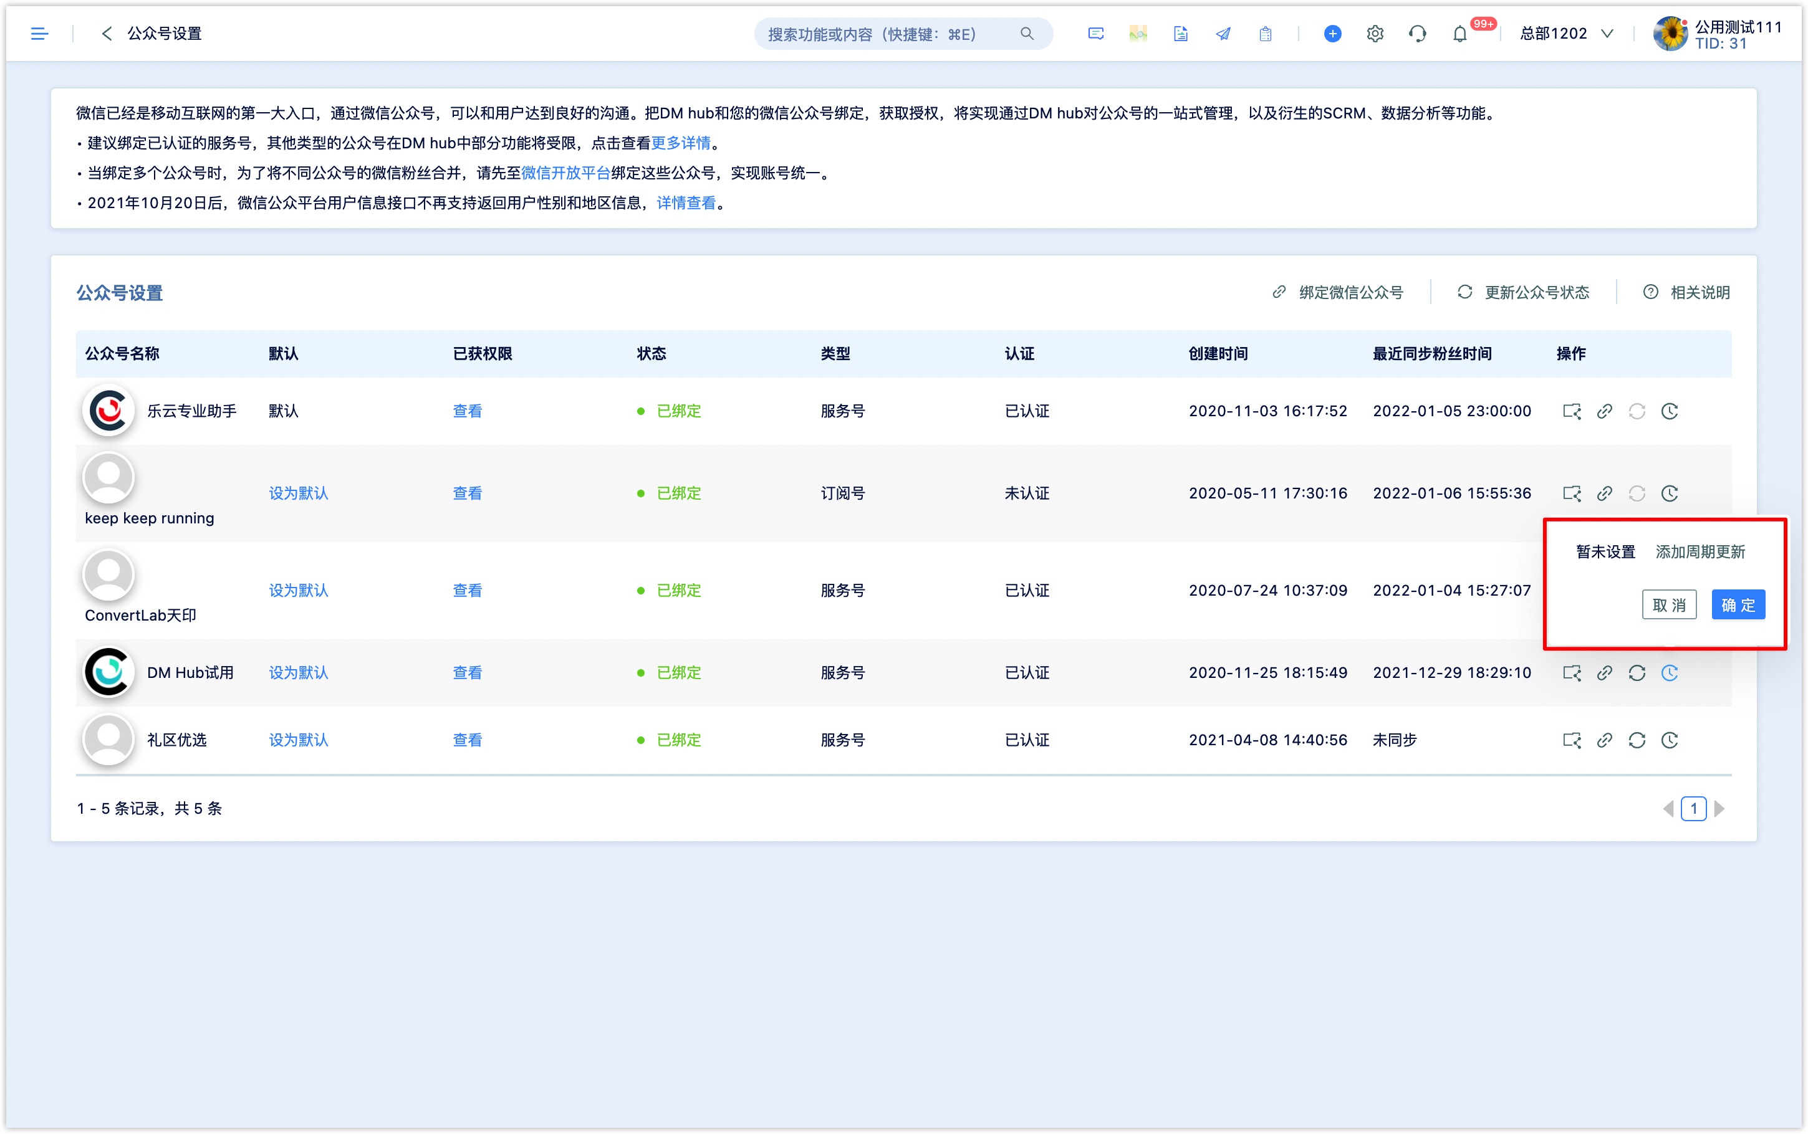
Task: Click the search magnifier icon
Action: (x=1026, y=34)
